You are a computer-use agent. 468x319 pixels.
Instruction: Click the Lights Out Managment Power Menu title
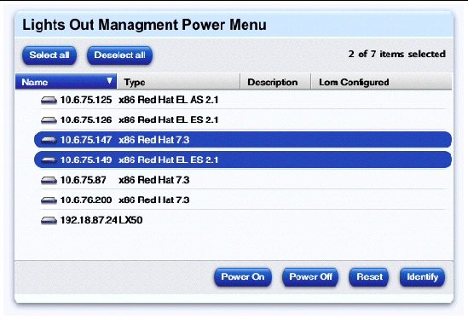tap(144, 25)
